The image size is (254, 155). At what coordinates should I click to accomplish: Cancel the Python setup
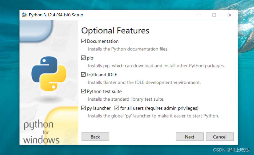(220, 137)
